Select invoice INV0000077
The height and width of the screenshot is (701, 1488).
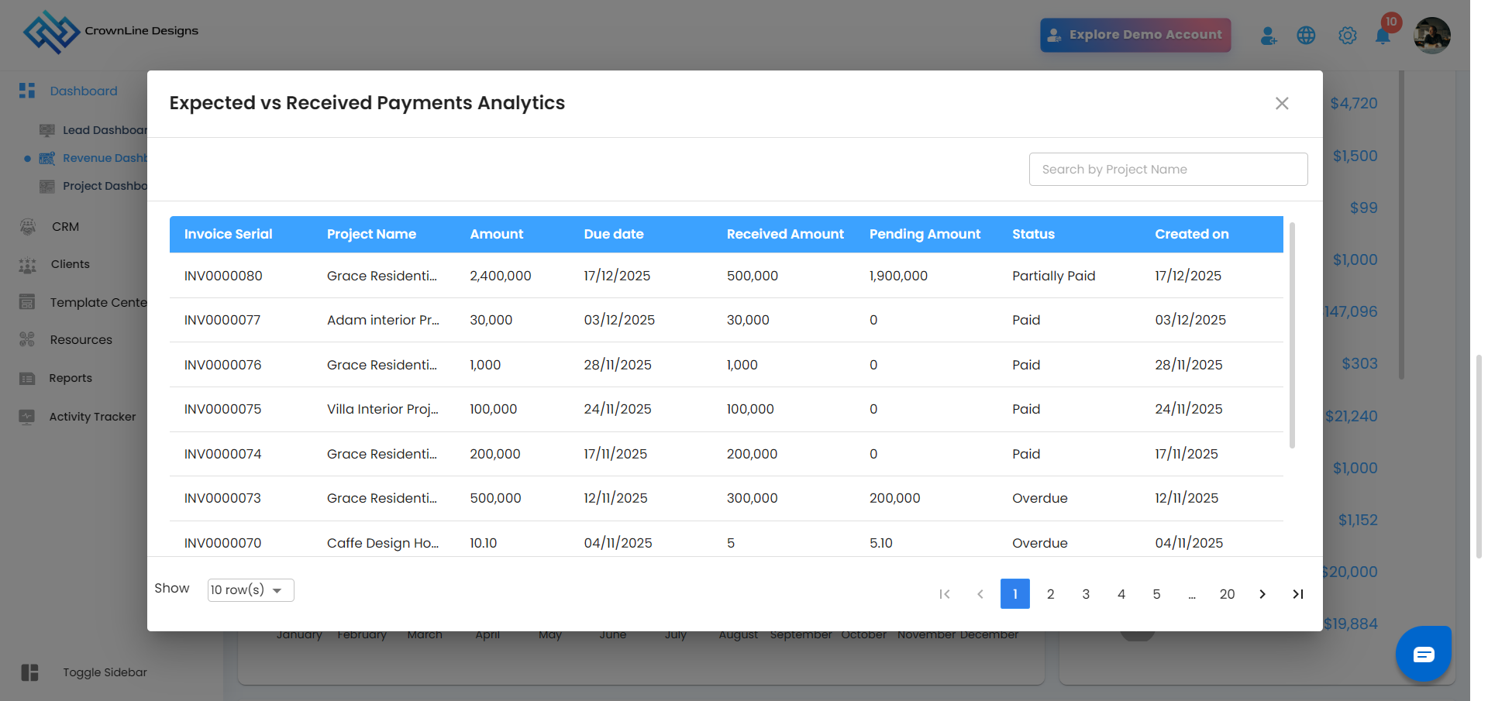point(222,320)
